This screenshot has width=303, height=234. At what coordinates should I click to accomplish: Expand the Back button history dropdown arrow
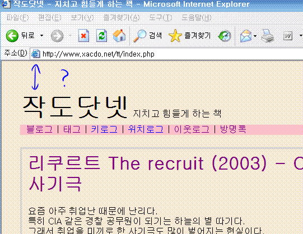pyautogui.click(x=41, y=36)
